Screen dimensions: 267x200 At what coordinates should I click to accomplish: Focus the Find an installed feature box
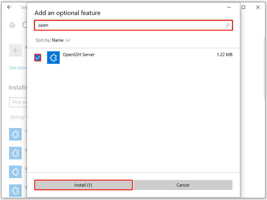pos(18,102)
